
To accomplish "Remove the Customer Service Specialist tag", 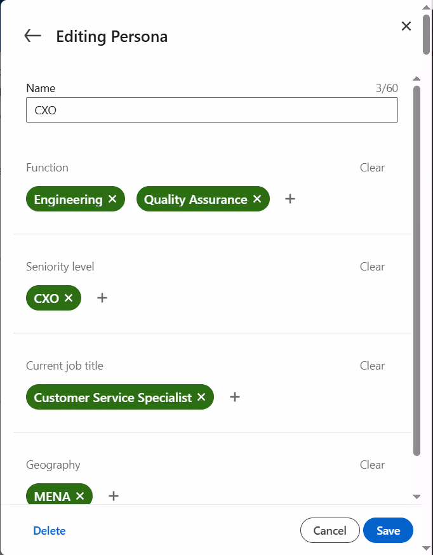I will 201,397.
